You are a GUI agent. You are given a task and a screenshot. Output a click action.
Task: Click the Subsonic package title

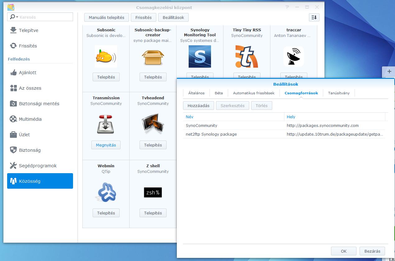tap(106, 30)
